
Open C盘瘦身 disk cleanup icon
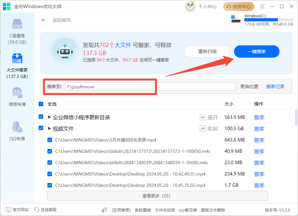point(17,24)
